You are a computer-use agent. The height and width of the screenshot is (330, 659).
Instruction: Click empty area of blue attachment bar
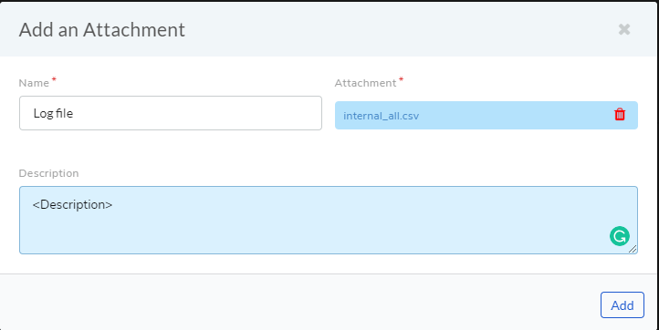[x=513, y=115]
